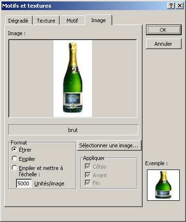Confirm with the OK button
The height and width of the screenshot is (222, 186).
pos(164,30)
